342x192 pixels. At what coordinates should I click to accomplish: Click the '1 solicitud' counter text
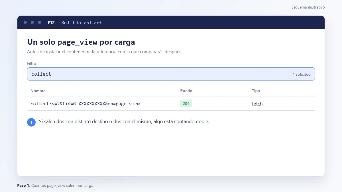click(302, 74)
